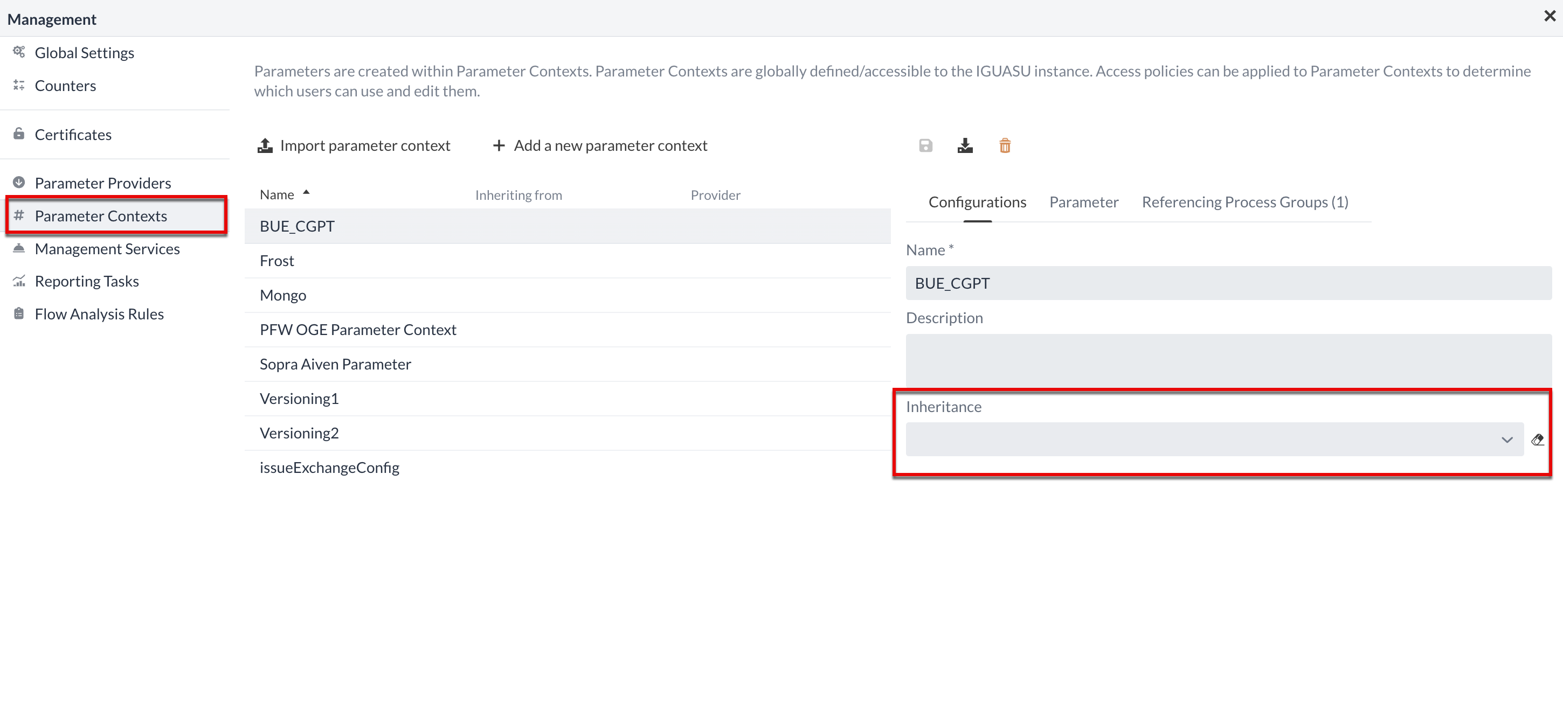Expand the Inheritance dropdown
1563x725 pixels.
tap(1215, 440)
